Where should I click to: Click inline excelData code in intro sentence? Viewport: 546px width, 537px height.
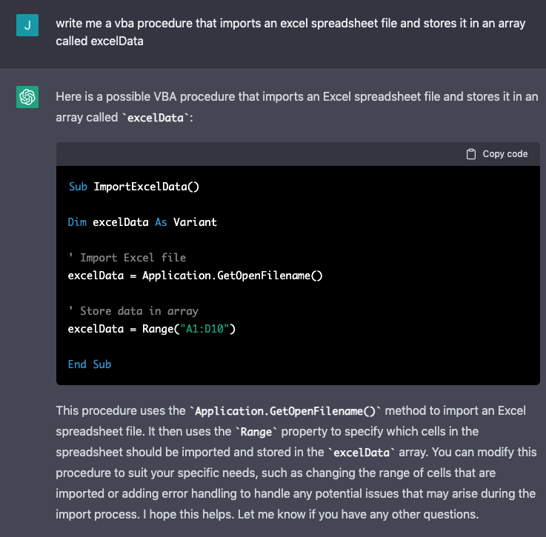pyautogui.click(x=156, y=118)
